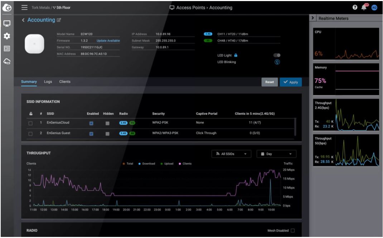
Task: Uncheck Enabled for EnGeniusCloud SSID
Action: (91, 123)
